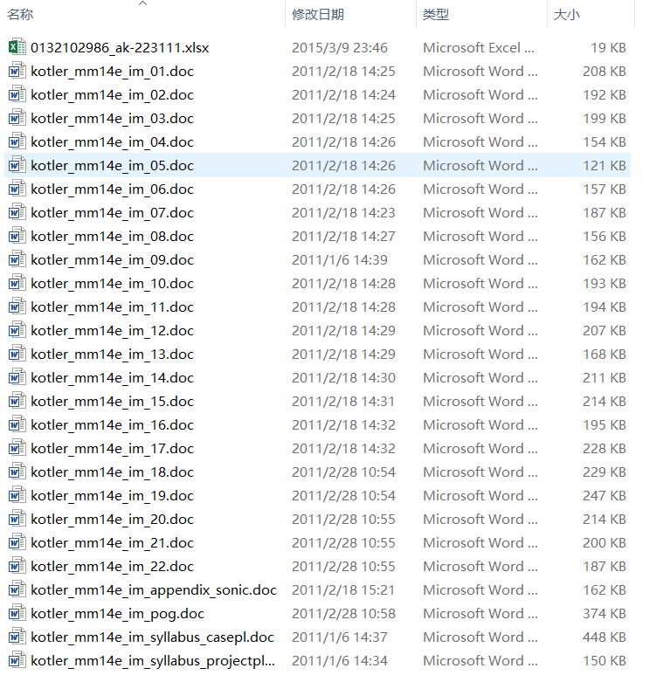Select file name kotler_mm14e_im_11.doc
656x682 pixels.
tap(112, 307)
